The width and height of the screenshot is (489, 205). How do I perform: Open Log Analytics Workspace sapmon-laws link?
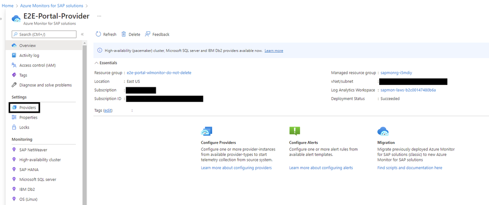pyautogui.click(x=408, y=90)
